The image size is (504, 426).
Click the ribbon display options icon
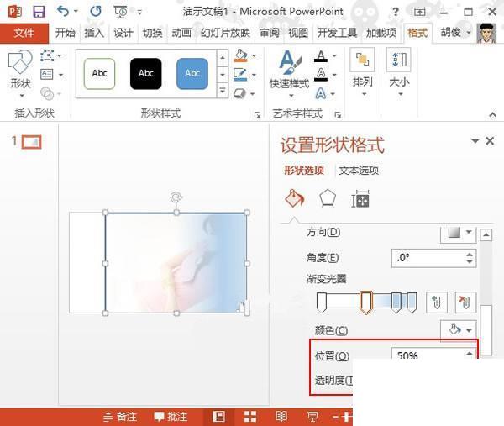pyautogui.click(x=419, y=13)
